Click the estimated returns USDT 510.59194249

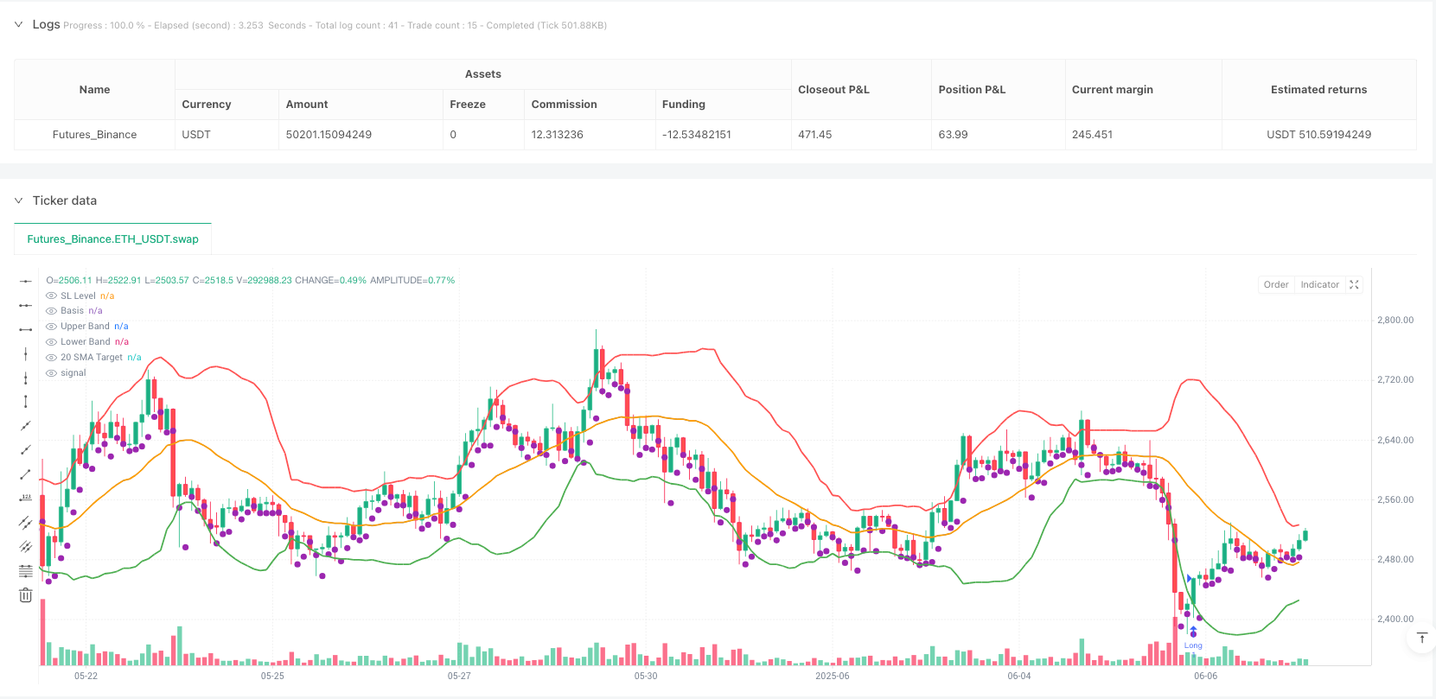coord(1319,135)
